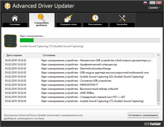Select the INNOVATION IT log row
Viewport: 164px width, 127px height.
[80, 85]
